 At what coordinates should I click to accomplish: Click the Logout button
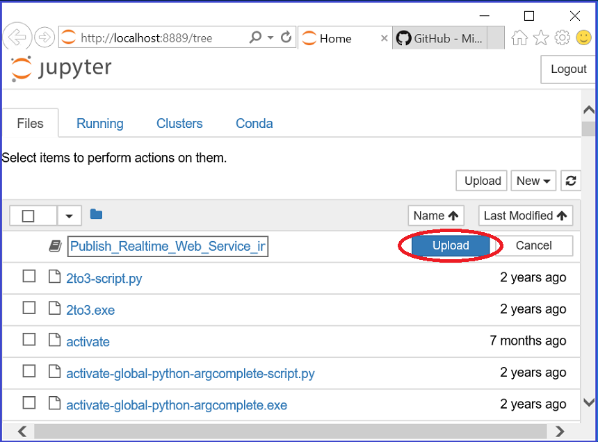pos(568,69)
